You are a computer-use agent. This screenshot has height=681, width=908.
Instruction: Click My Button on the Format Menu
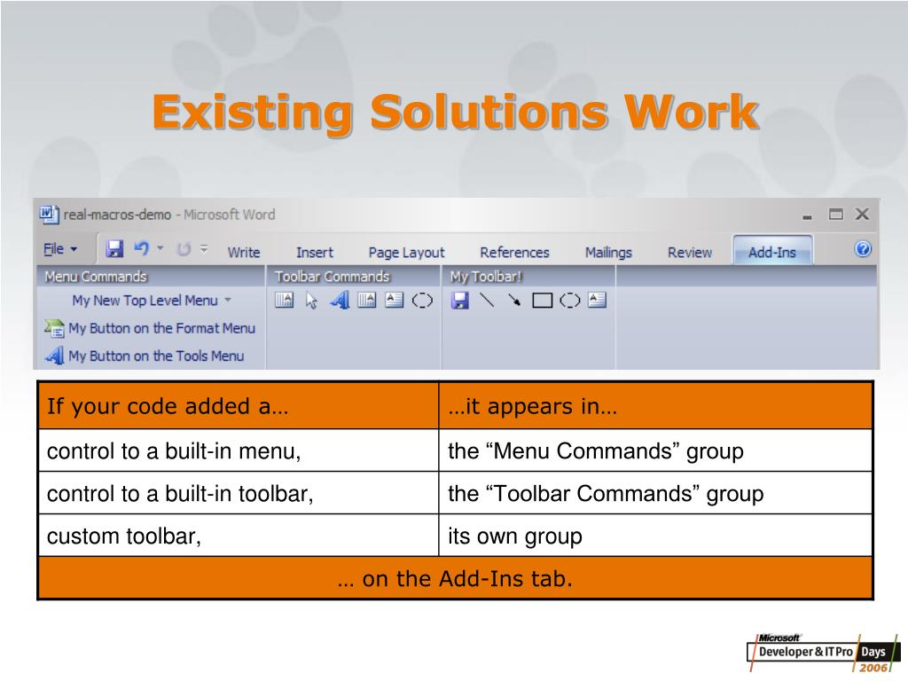tap(150, 328)
